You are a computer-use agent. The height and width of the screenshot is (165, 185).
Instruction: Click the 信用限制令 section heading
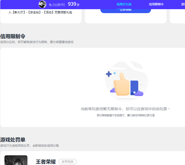[13, 36]
